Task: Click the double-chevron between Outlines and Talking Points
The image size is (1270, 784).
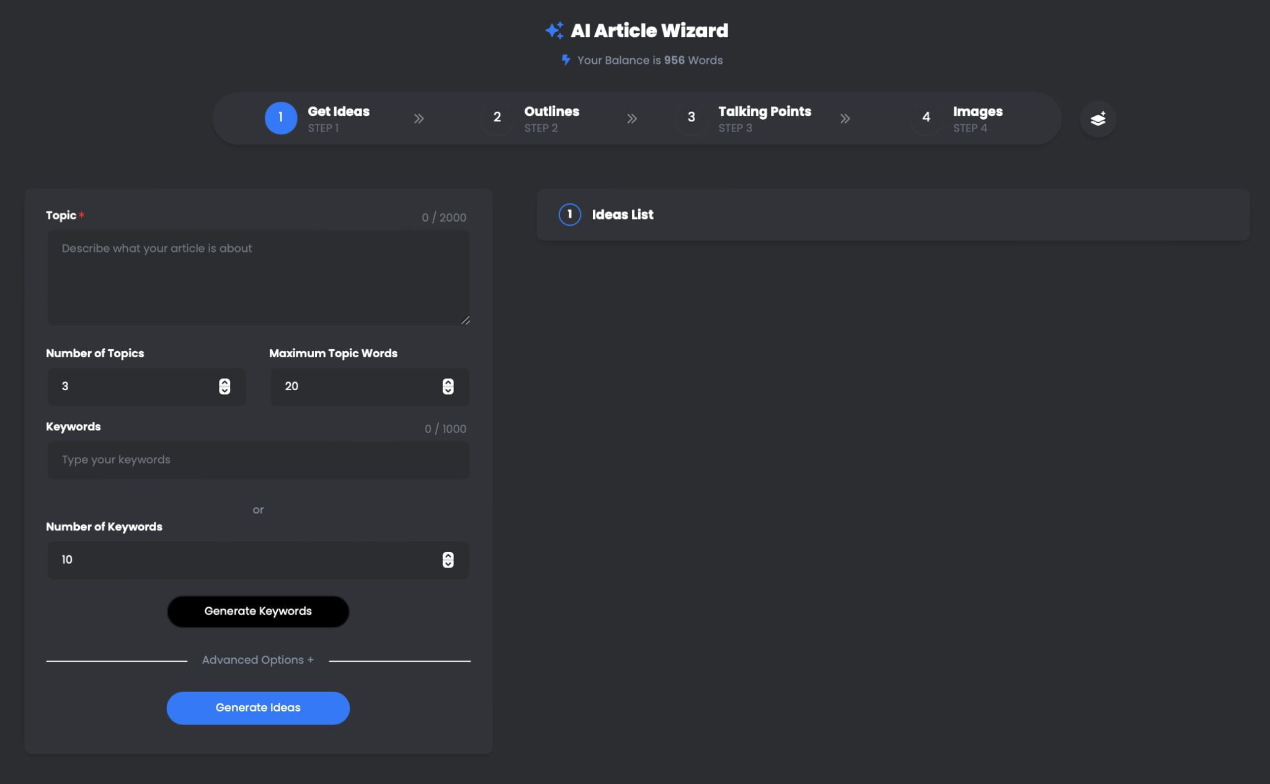Action: click(x=633, y=118)
